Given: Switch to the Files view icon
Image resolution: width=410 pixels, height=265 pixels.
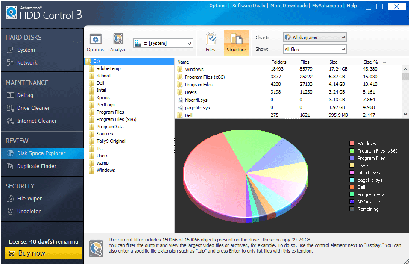Looking at the screenshot, I should (211, 39).
